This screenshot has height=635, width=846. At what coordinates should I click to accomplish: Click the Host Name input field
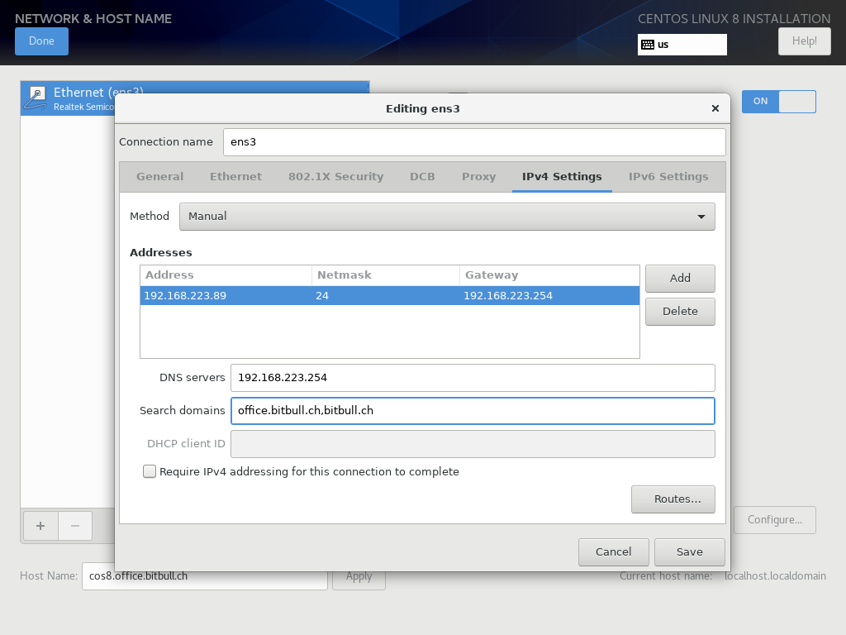(205, 576)
